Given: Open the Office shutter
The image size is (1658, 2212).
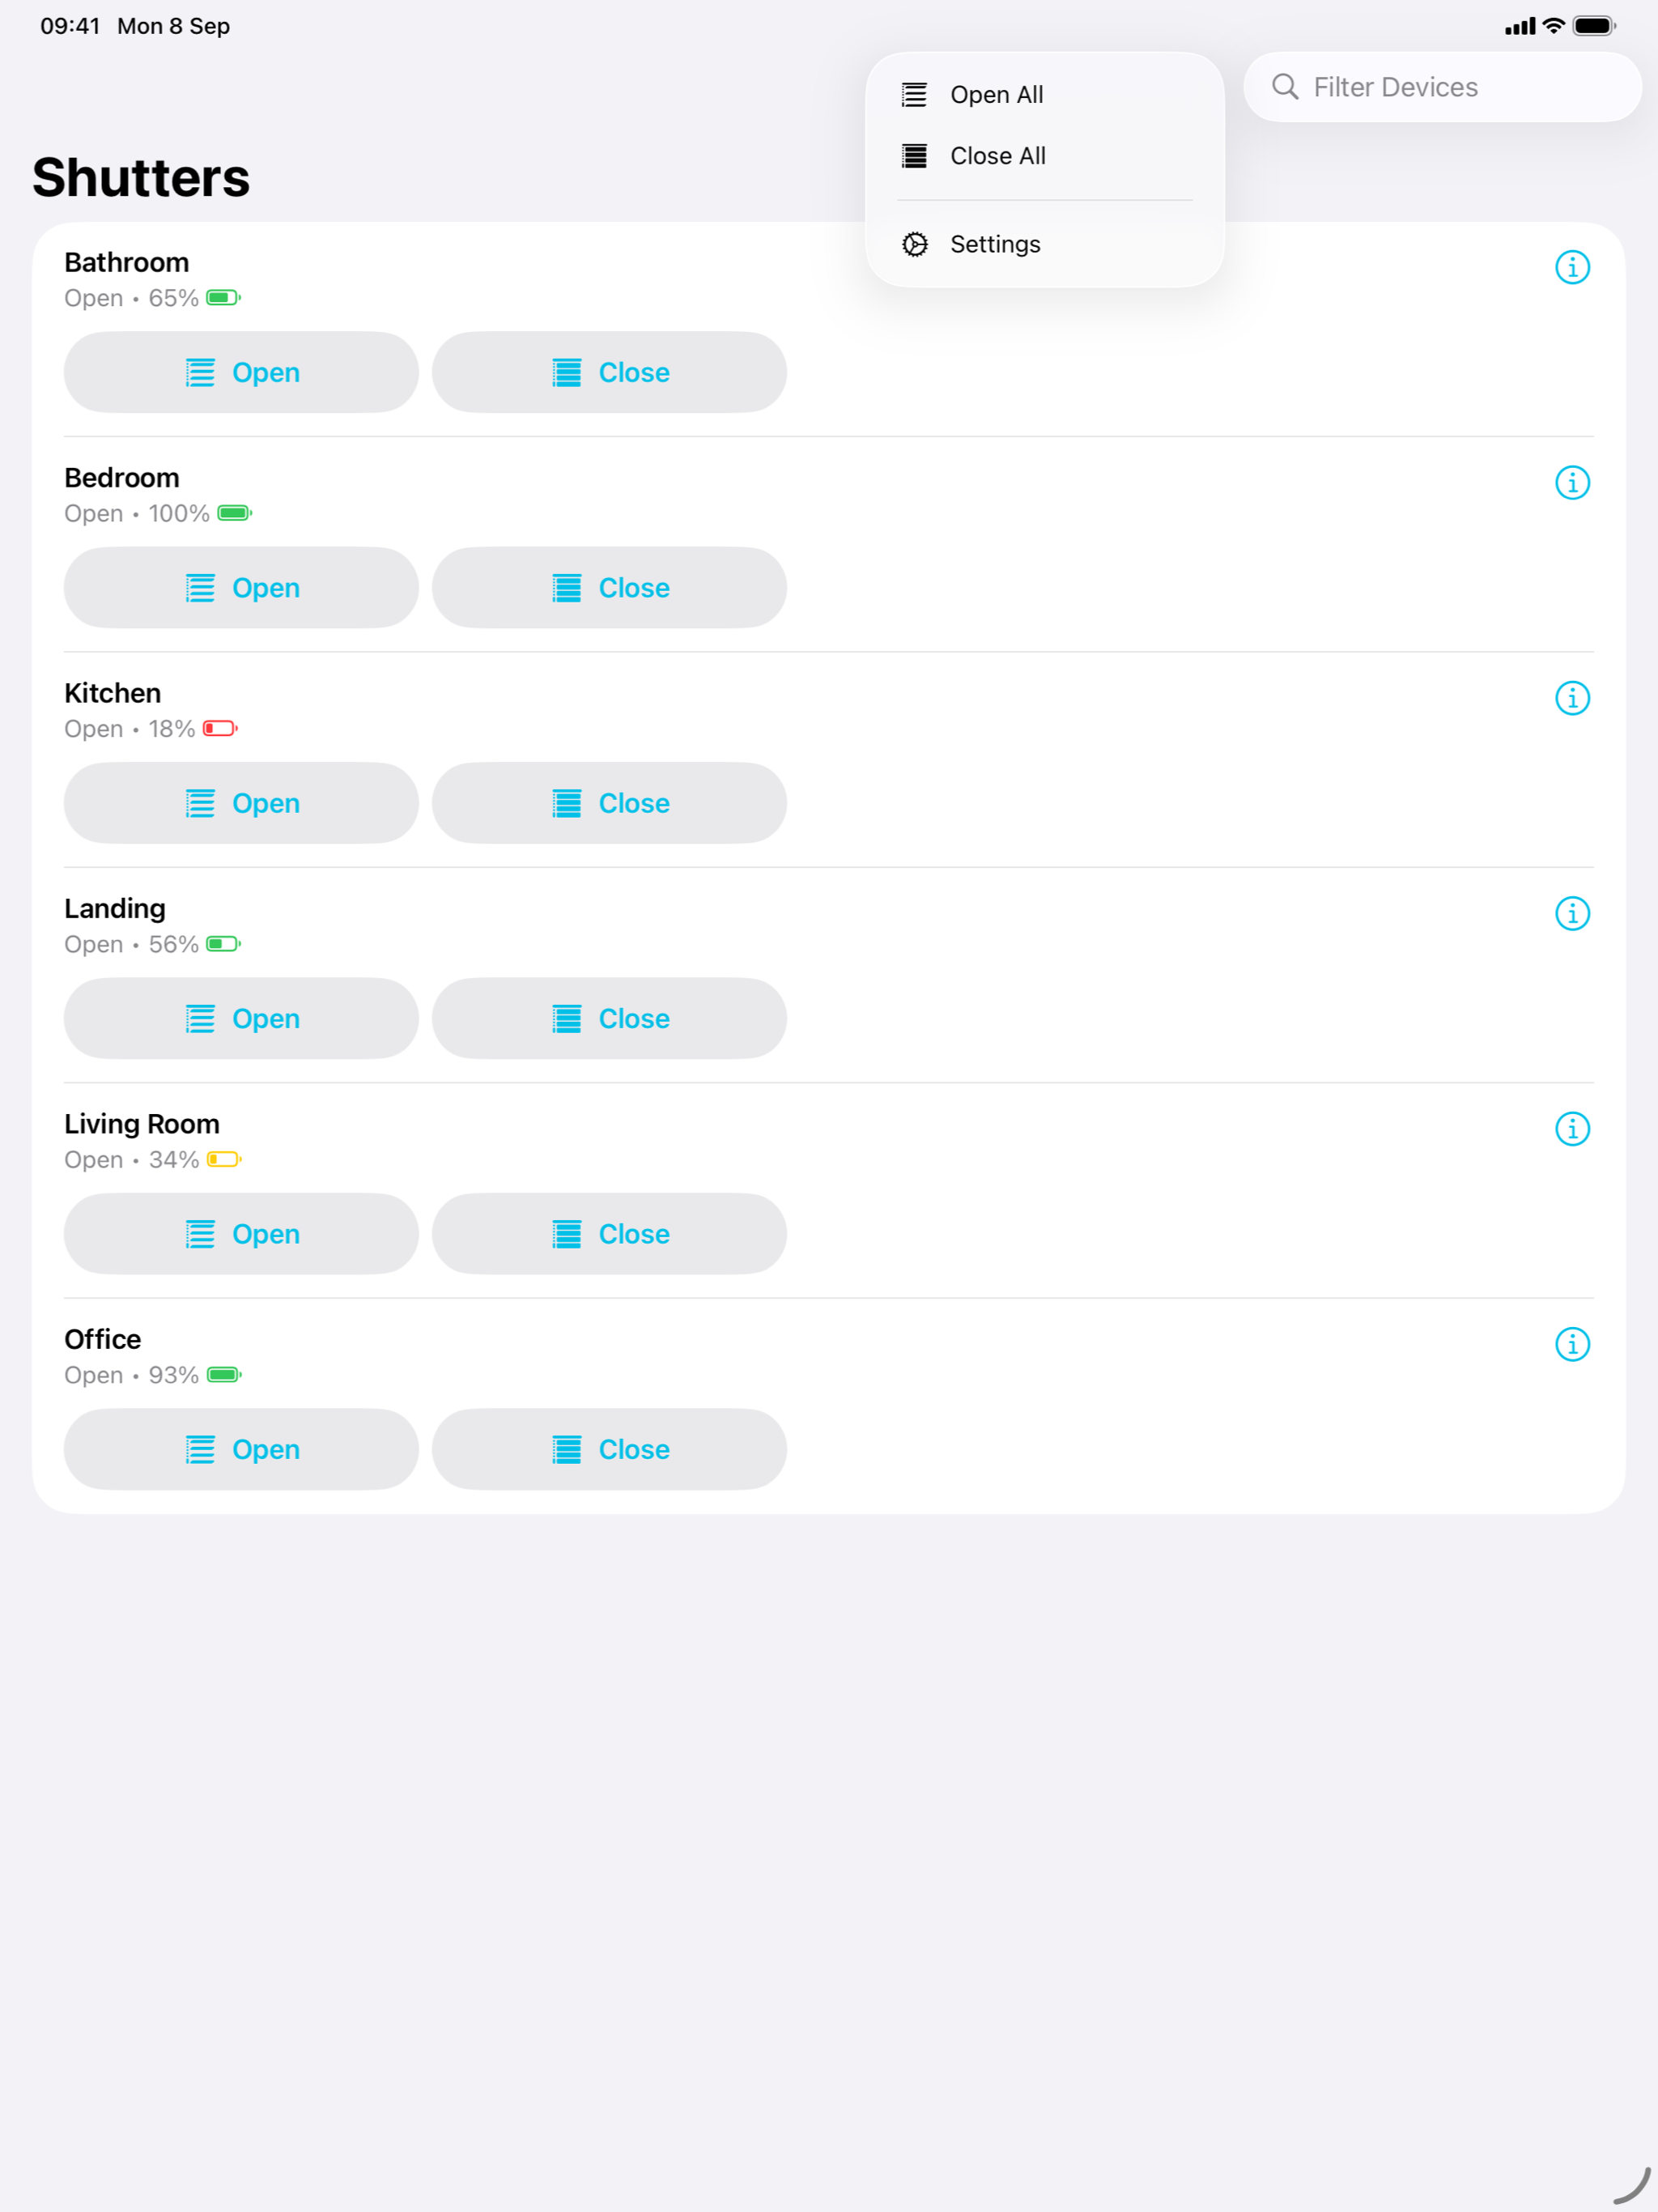Looking at the screenshot, I should (x=241, y=1449).
